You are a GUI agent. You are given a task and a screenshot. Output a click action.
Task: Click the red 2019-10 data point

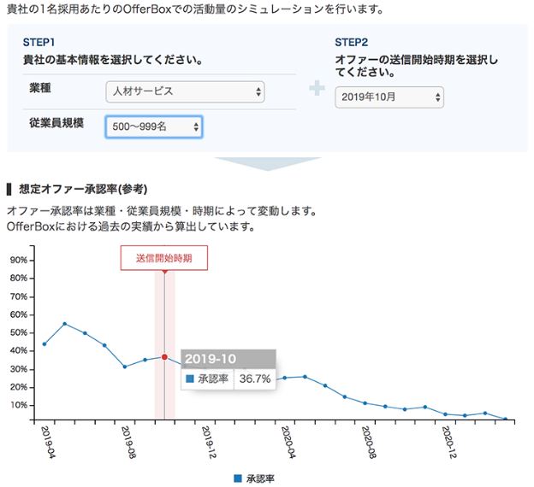click(164, 357)
